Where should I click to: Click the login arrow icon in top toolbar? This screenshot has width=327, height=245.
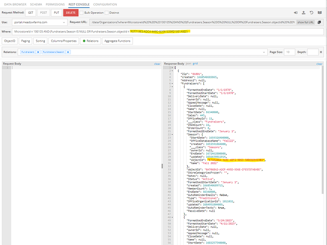(296, 13)
